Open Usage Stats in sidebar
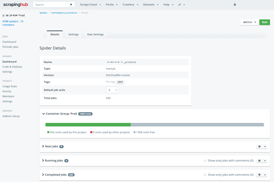Viewport: 274px width, 182px height. point(10,86)
